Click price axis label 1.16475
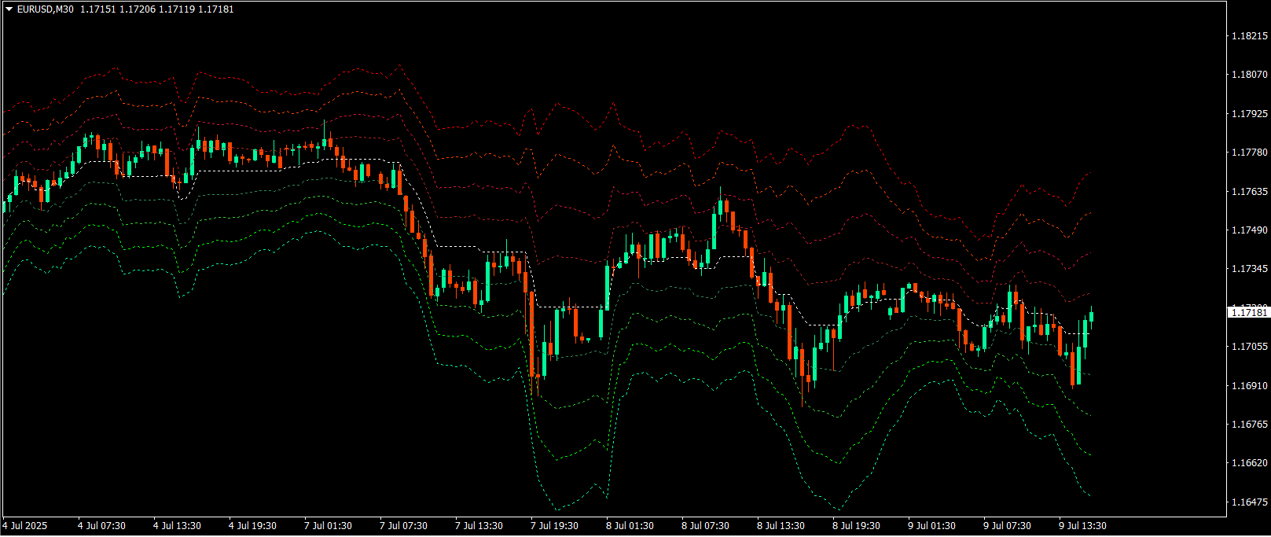The width and height of the screenshot is (1271, 537). (x=1249, y=502)
